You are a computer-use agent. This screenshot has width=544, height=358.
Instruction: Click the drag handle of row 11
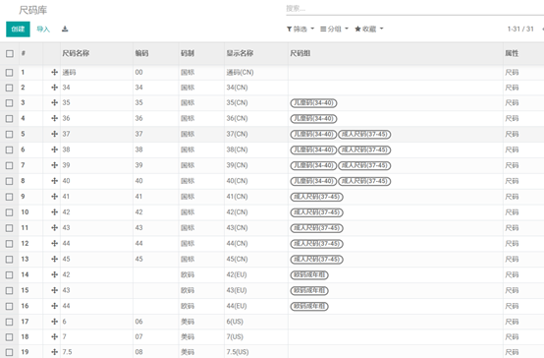pyautogui.click(x=54, y=227)
